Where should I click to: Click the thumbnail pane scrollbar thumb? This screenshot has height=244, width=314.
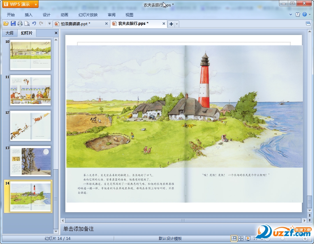56,199
